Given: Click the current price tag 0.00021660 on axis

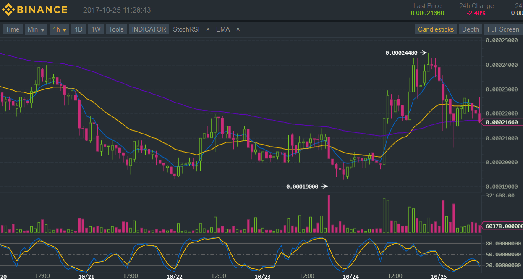Looking at the screenshot, I should click(x=502, y=122).
